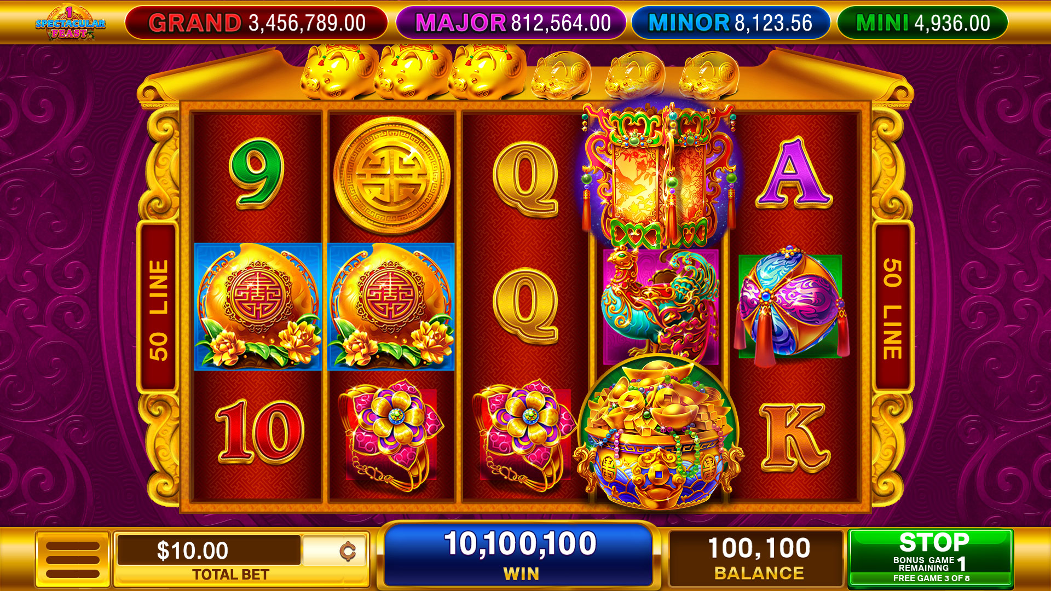Click the right 50 LINE indicator

click(x=892, y=308)
